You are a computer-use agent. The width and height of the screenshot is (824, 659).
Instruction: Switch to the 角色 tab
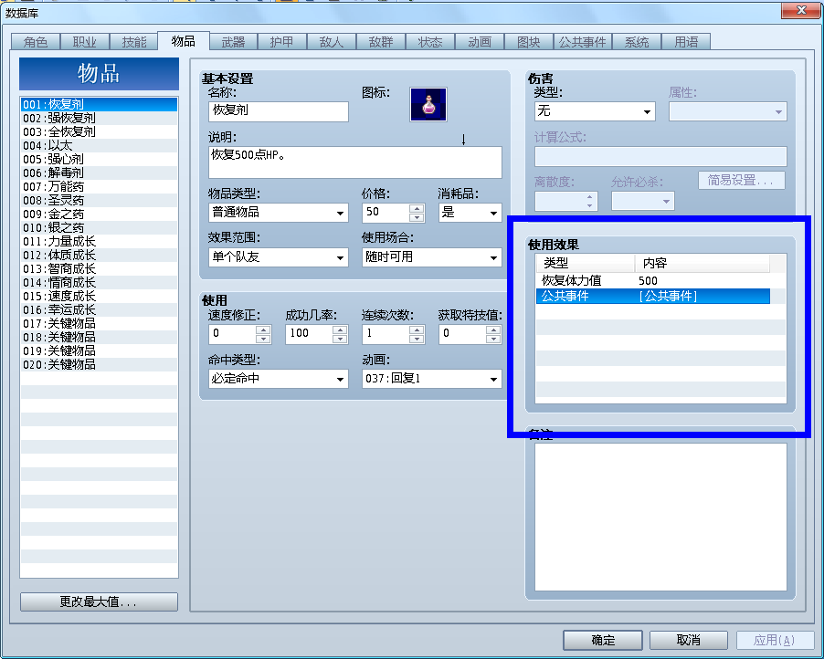tap(36, 42)
